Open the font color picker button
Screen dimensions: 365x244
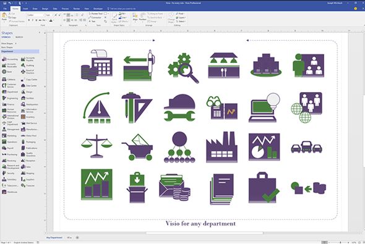pyautogui.click(x=51, y=20)
